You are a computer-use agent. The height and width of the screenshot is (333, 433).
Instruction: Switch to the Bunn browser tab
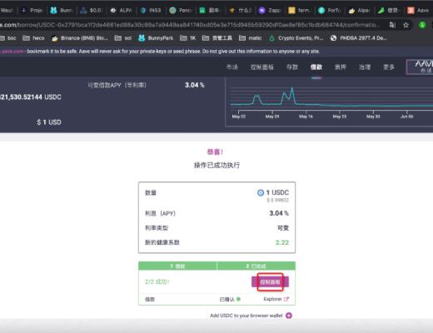click(x=62, y=10)
